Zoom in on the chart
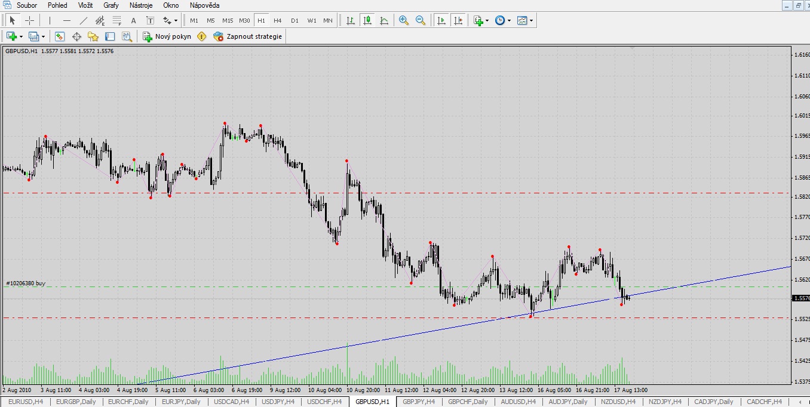Viewport: 810px width, 407px height. click(x=404, y=20)
